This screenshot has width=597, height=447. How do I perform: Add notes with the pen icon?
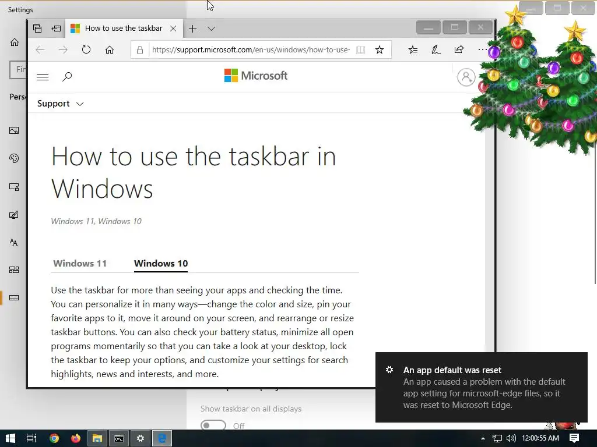pyautogui.click(x=436, y=50)
